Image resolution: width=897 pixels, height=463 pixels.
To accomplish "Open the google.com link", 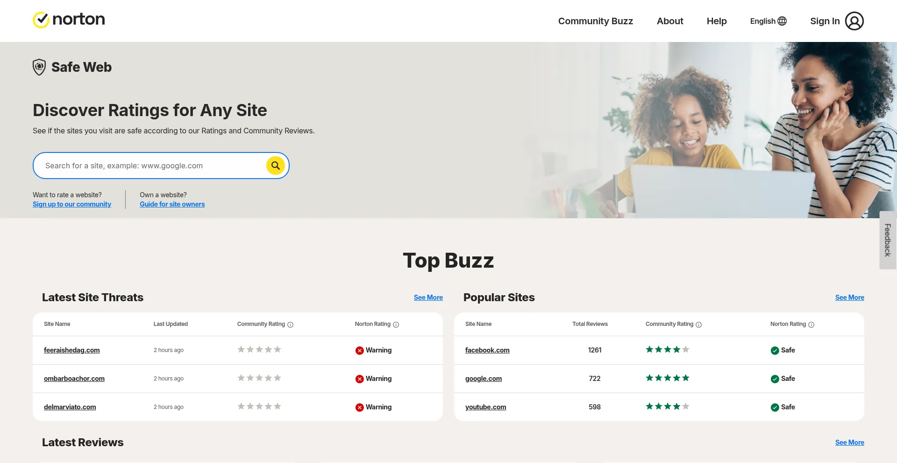I will (x=484, y=379).
